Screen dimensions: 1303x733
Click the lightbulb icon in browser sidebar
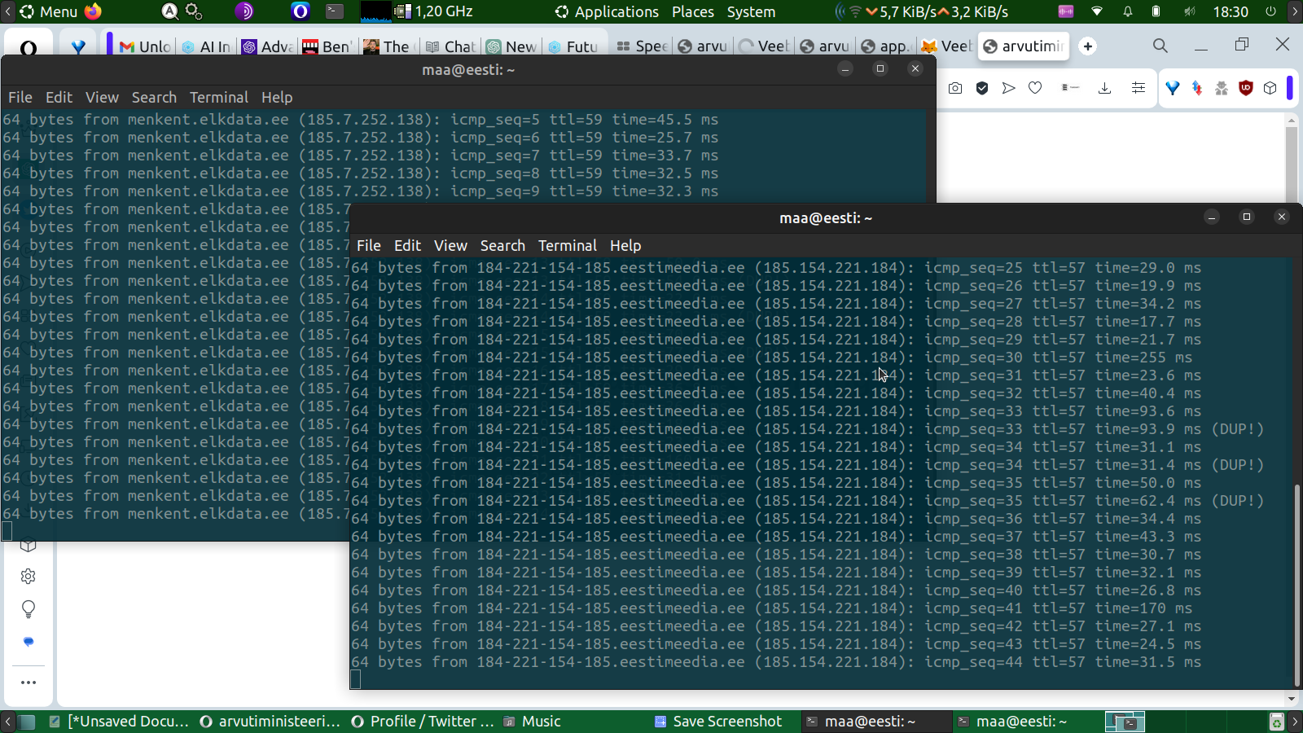click(29, 609)
